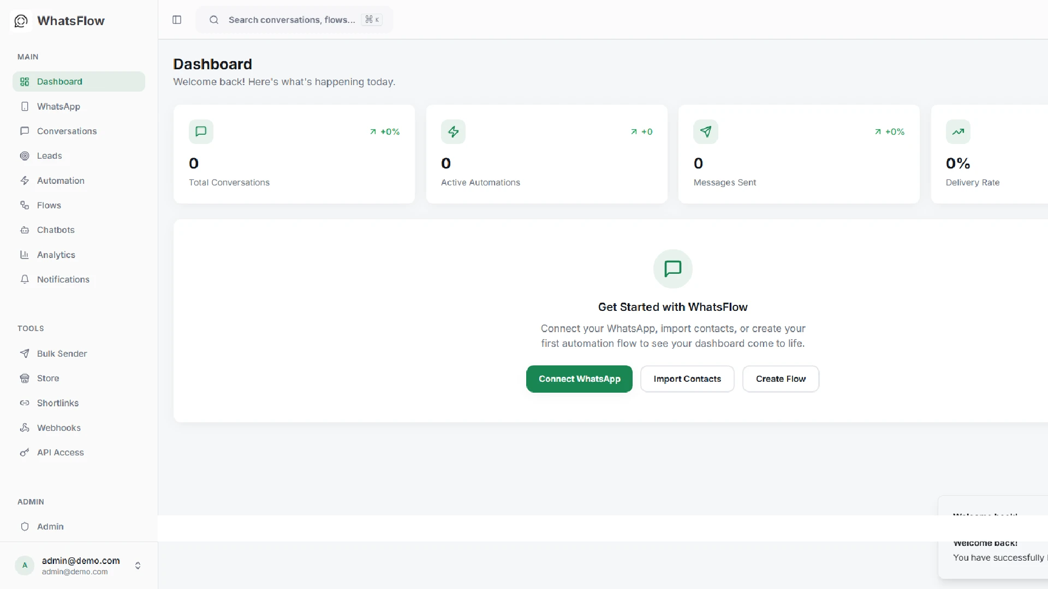Select Automation in the sidebar
The height and width of the screenshot is (589, 1048).
coord(79,181)
